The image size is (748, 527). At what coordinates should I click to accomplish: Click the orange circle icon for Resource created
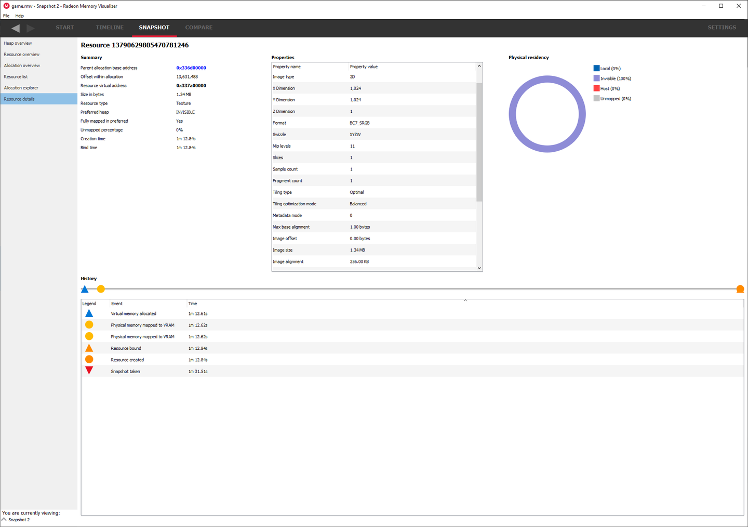[89, 359]
